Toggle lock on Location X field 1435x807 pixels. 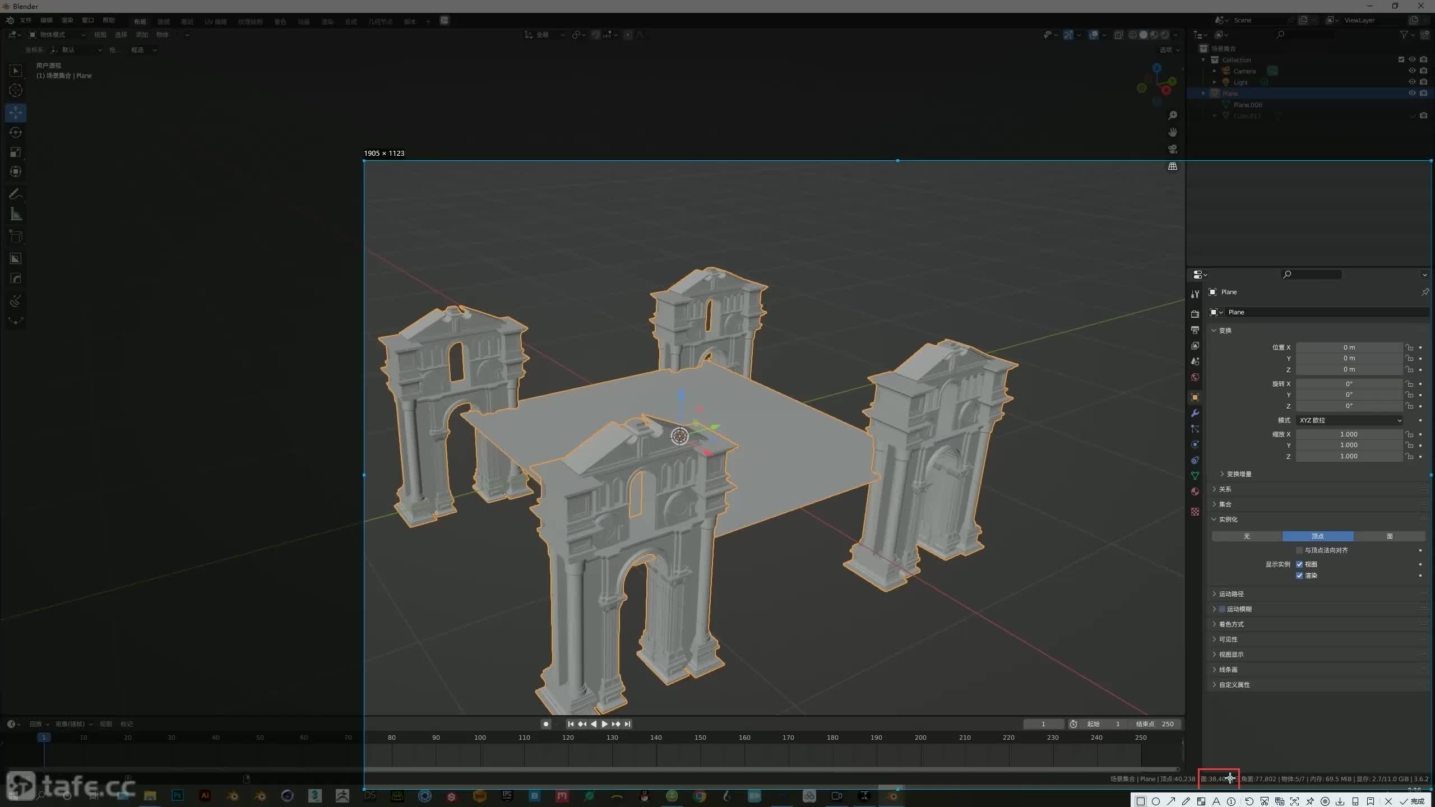(x=1409, y=347)
